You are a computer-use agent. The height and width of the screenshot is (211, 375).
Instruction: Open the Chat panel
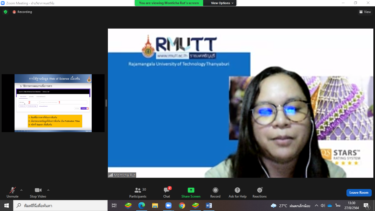pos(167,192)
